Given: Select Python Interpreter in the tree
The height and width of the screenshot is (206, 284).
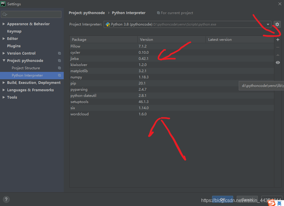Looking at the screenshot, I should (x=27, y=75).
